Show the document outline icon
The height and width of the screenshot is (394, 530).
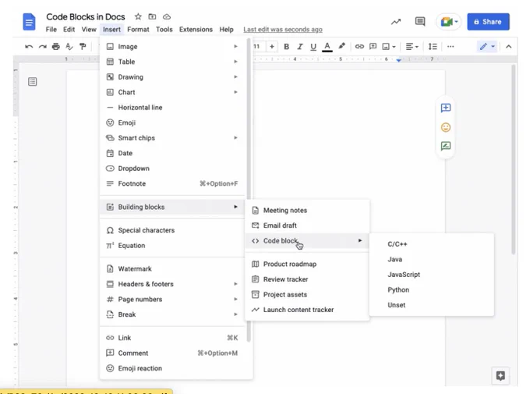[33, 82]
